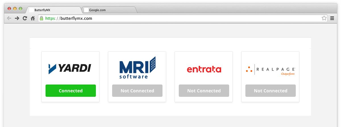
Task: Click the browser back arrow
Action: [x=9, y=18]
